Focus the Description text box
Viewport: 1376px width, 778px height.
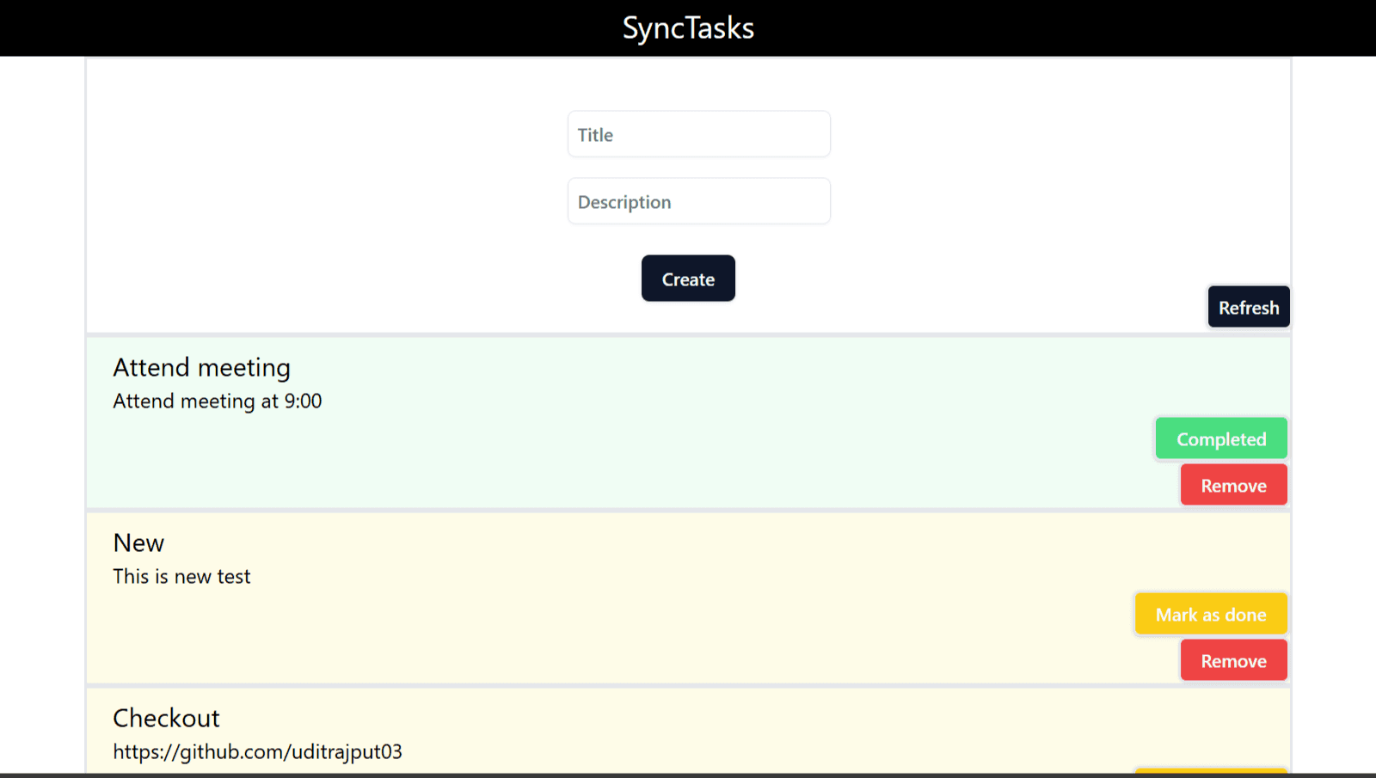[x=698, y=201]
